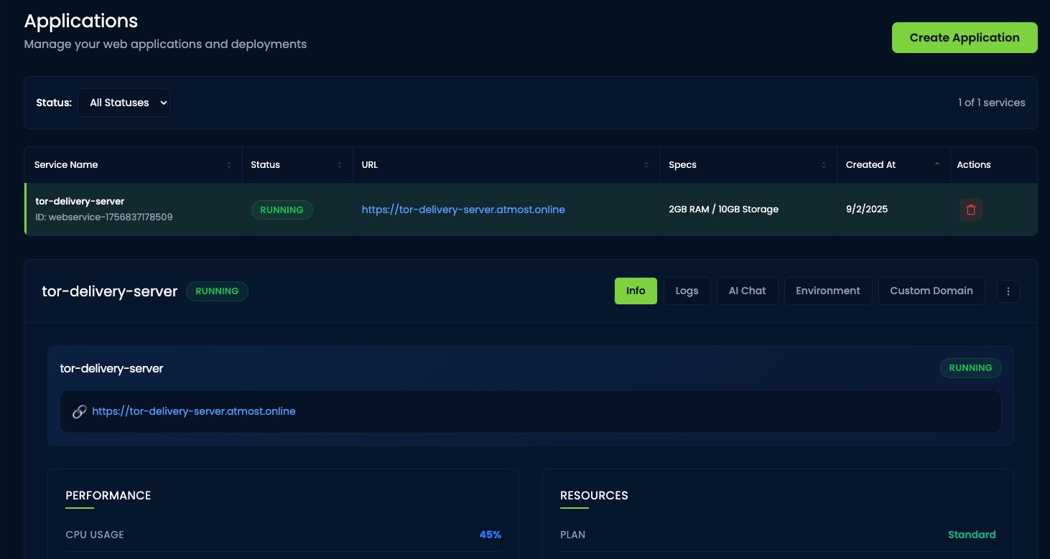Switch to the Logs tab
This screenshot has height=559, width=1050.
coord(687,291)
